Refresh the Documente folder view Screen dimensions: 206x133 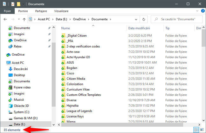click(144, 19)
